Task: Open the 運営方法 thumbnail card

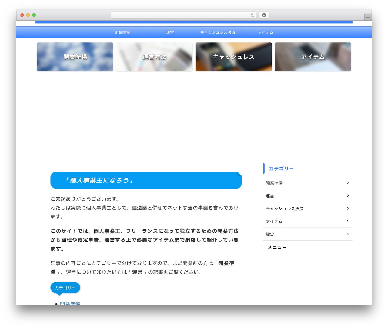Action: (154, 57)
